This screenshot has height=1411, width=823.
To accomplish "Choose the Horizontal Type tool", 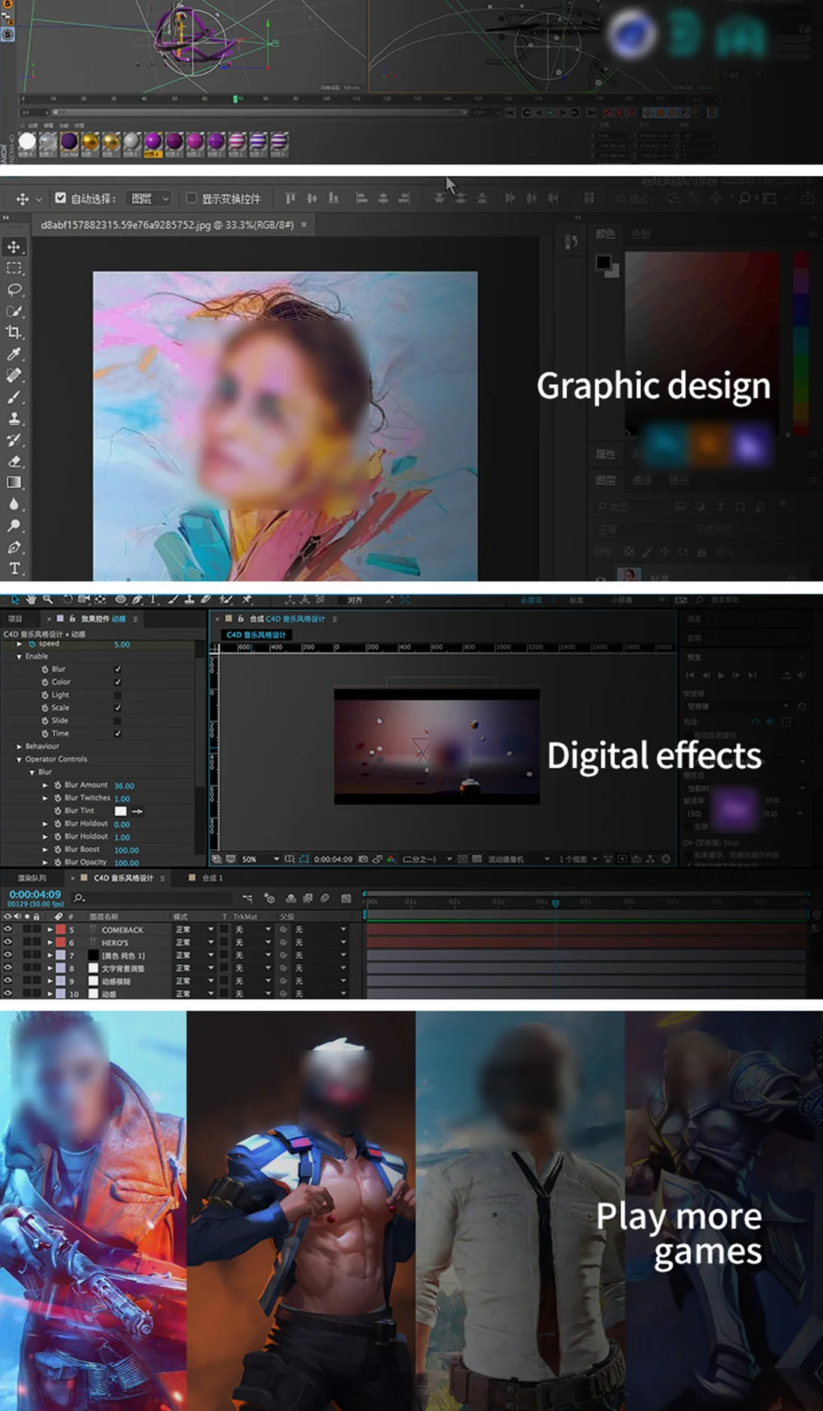I will (14, 568).
